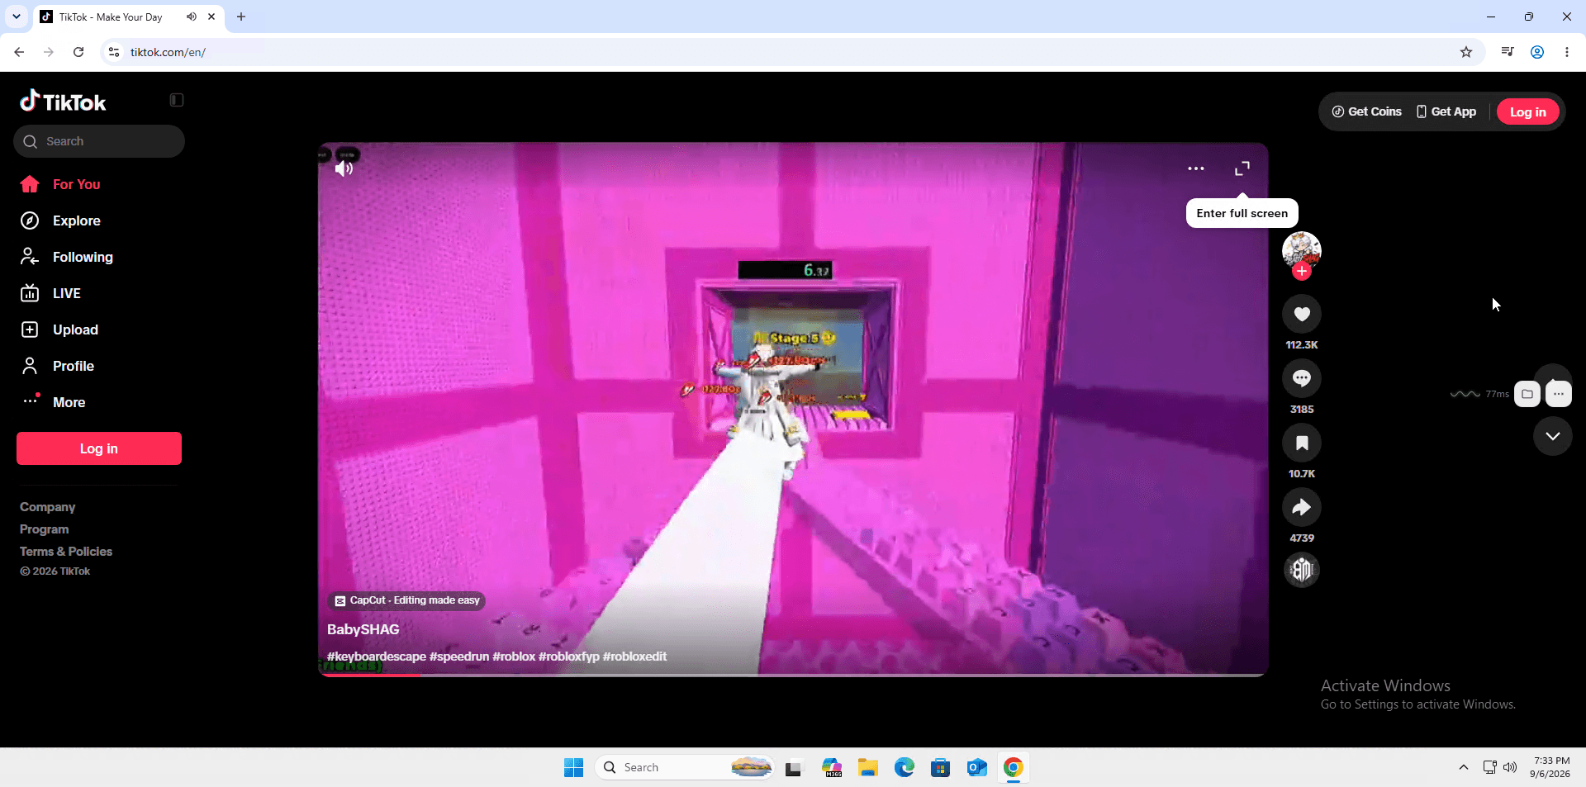The height and width of the screenshot is (787, 1586).
Task: Click the #robloxedit hashtag
Action: [x=634, y=657]
